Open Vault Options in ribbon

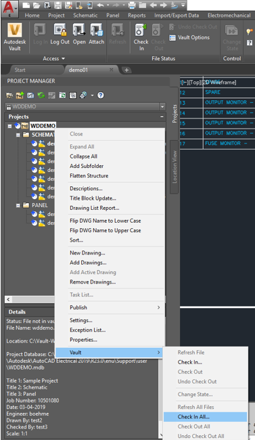point(189,37)
